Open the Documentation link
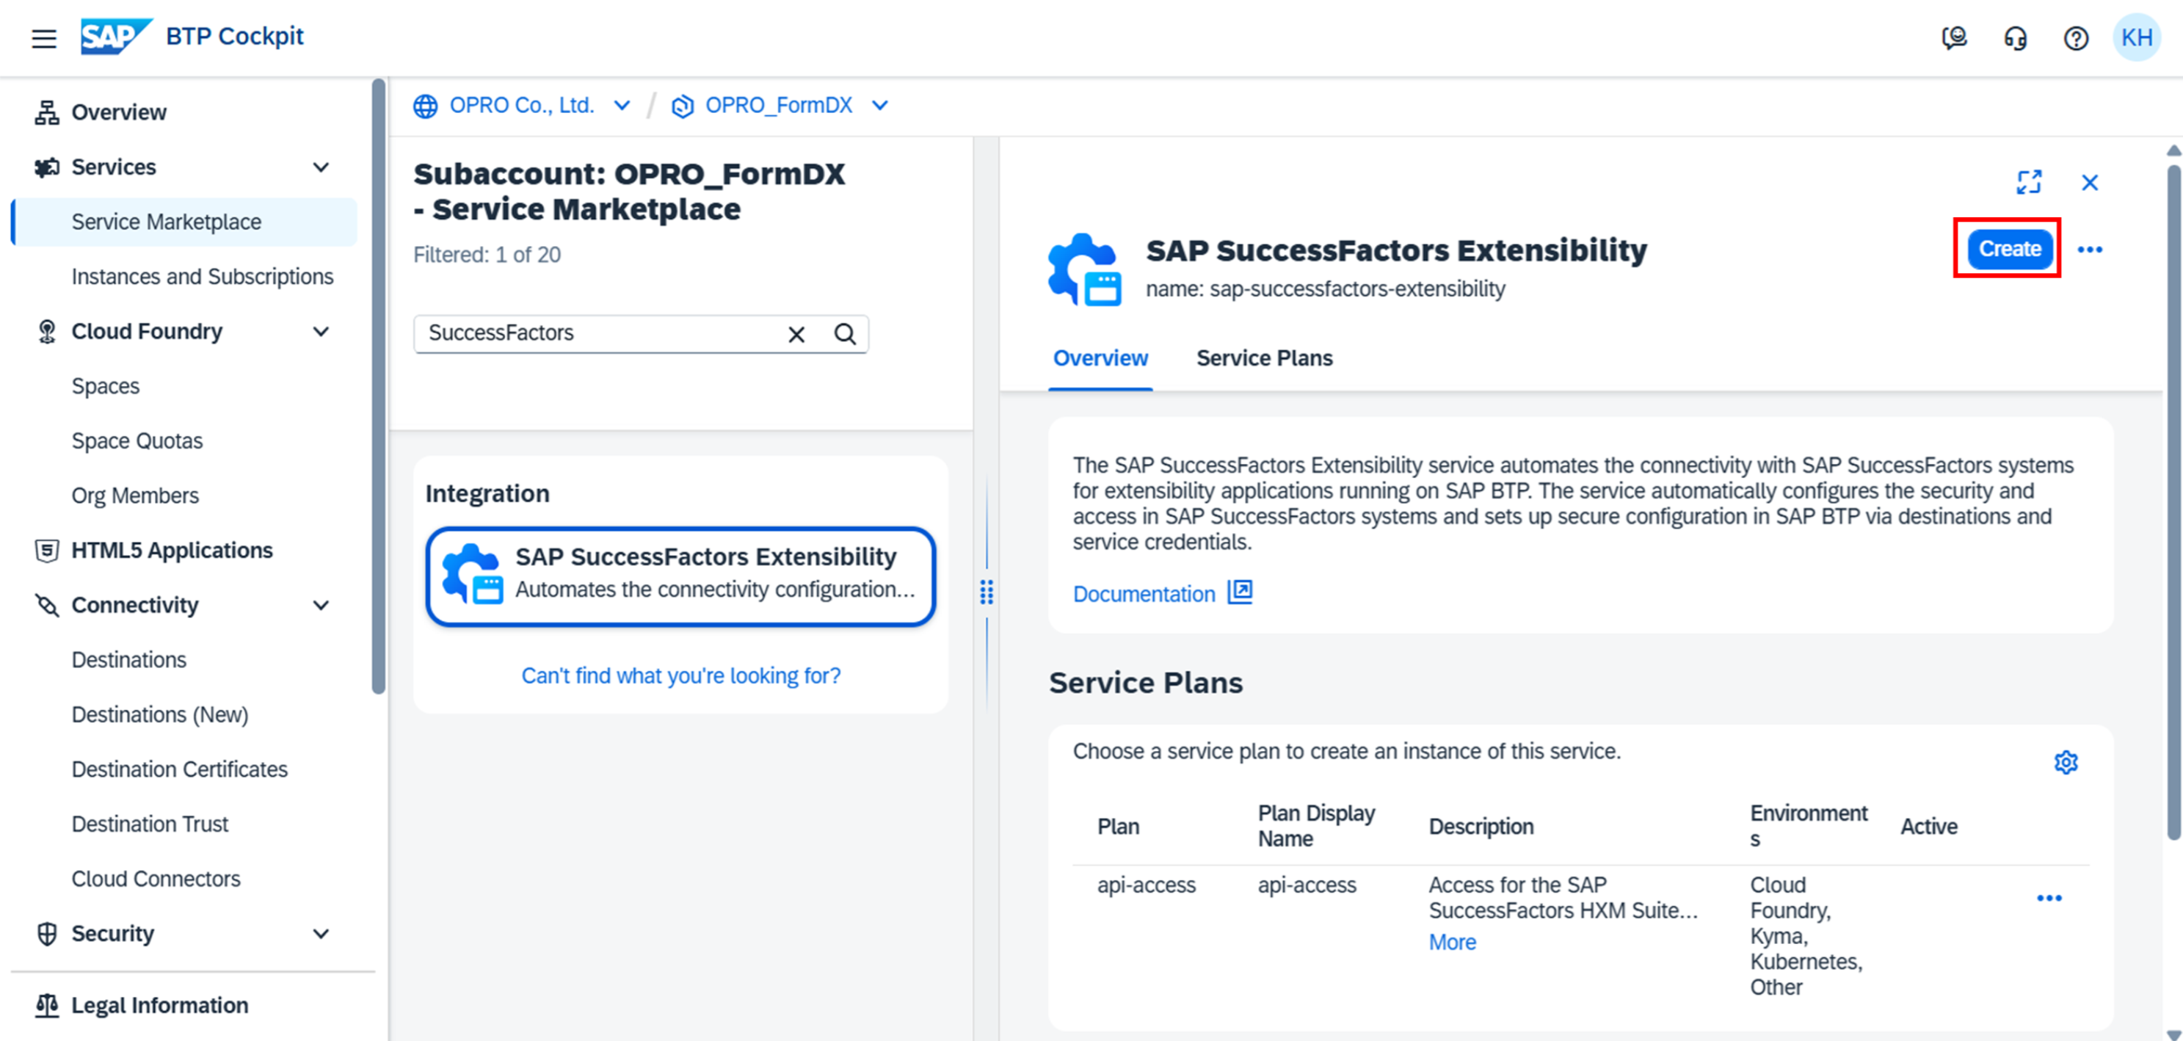The width and height of the screenshot is (2183, 1041). tap(1143, 593)
